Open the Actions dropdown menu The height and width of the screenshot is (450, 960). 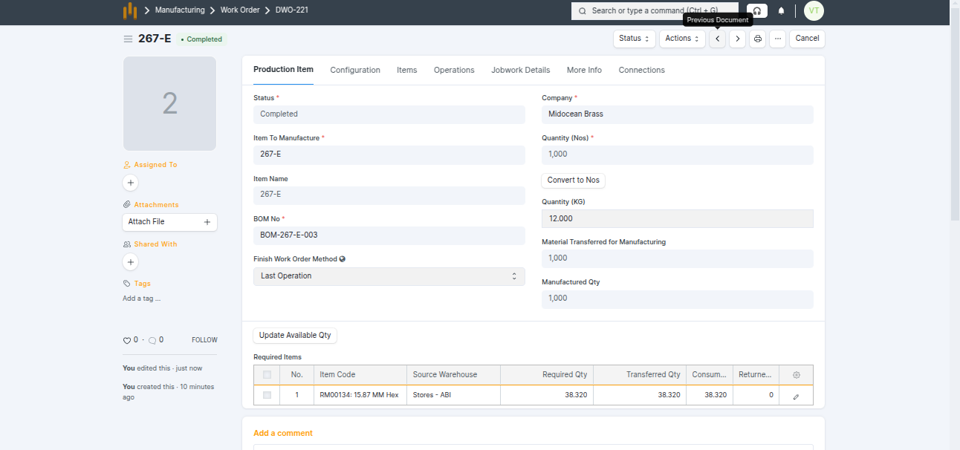681,39
